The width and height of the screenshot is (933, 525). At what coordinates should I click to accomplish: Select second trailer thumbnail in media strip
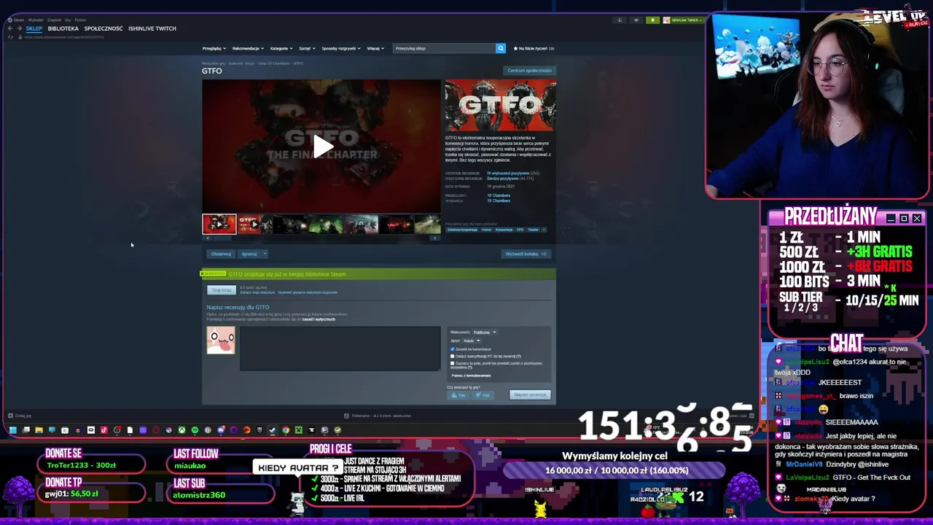(x=254, y=224)
